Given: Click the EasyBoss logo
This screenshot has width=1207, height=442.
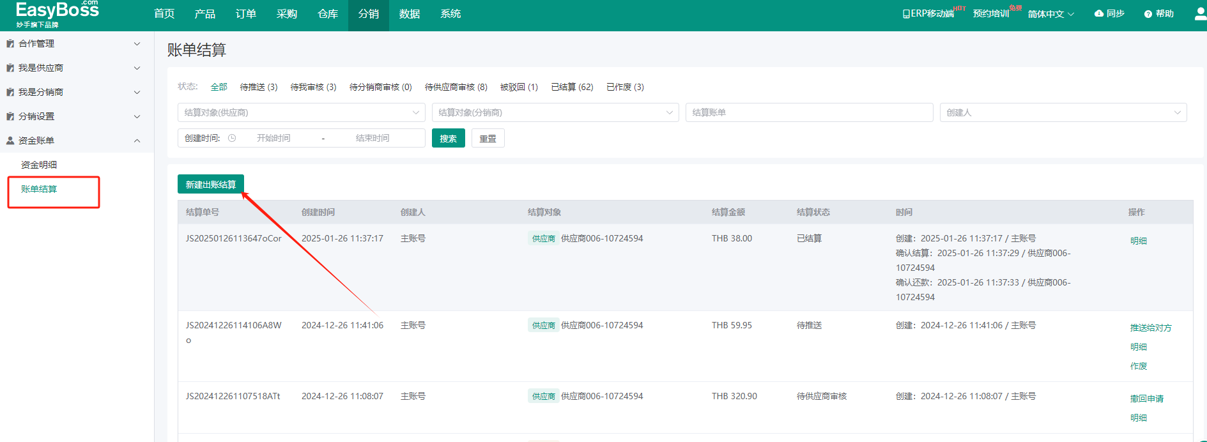Looking at the screenshot, I should click(x=57, y=14).
